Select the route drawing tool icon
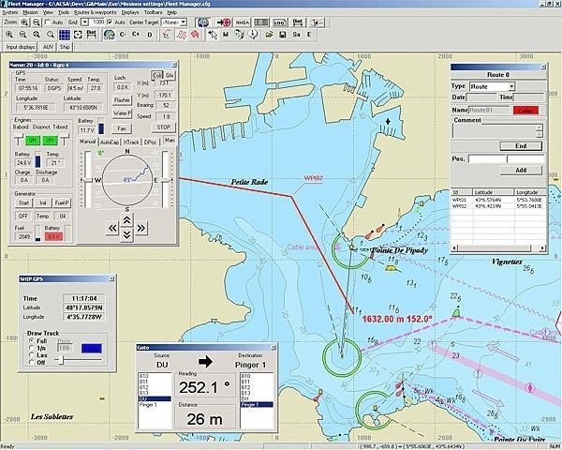Viewport: 562px width, 450px height. [167, 35]
